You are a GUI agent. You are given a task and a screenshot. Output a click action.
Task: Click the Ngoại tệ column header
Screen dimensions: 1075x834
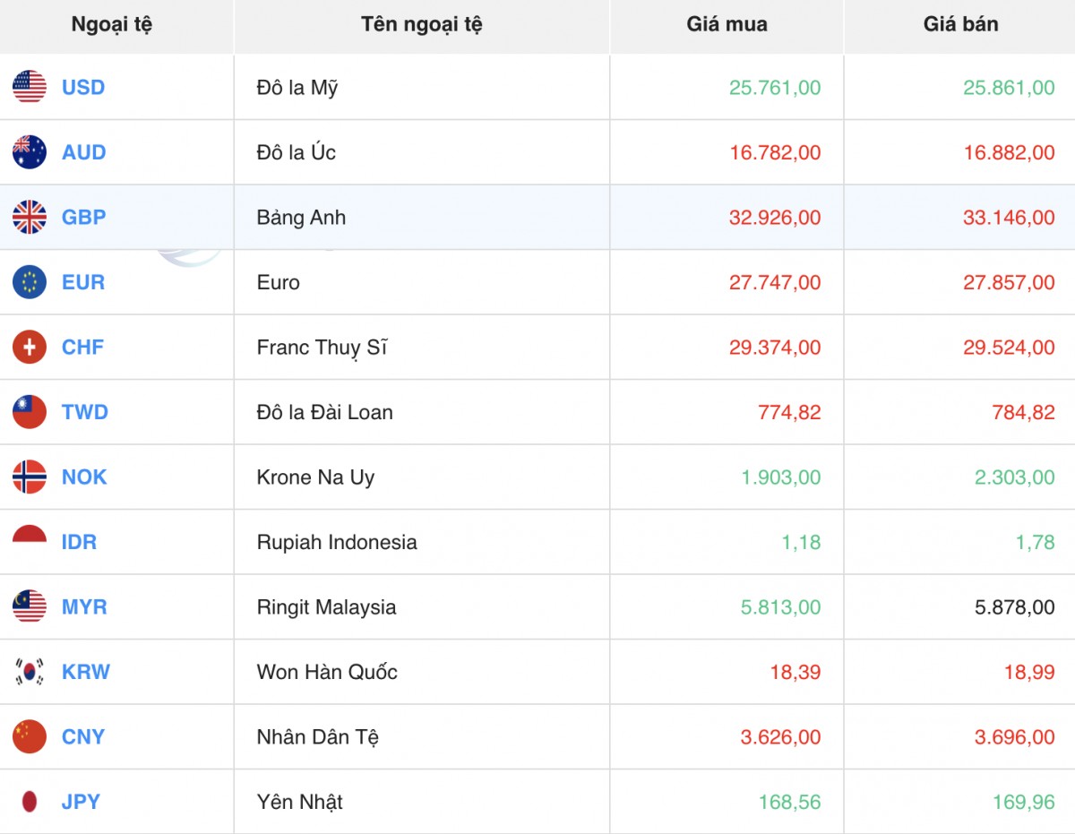pyautogui.click(x=112, y=24)
